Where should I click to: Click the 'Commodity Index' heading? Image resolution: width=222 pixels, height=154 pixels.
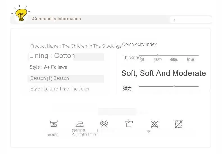coord(139,45)
